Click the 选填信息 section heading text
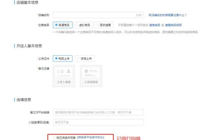This screenshot has height=140, width=209. (x=24, y=99)
